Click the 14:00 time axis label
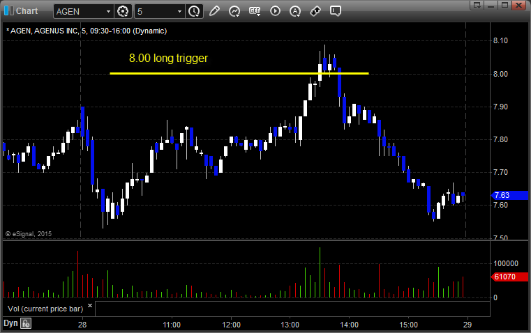531x333 pixels. [349, 325]
